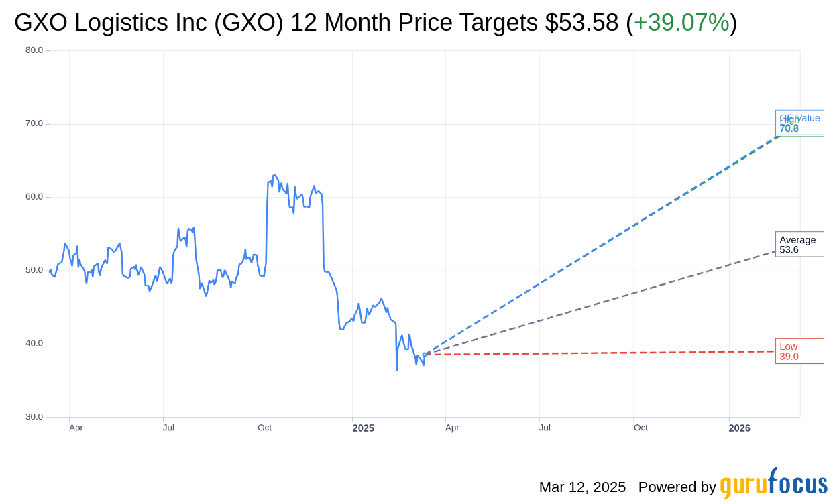Screen dimensions: 833x504
Task: Click the $53.58 price target in title
Action: click(581, 23)
